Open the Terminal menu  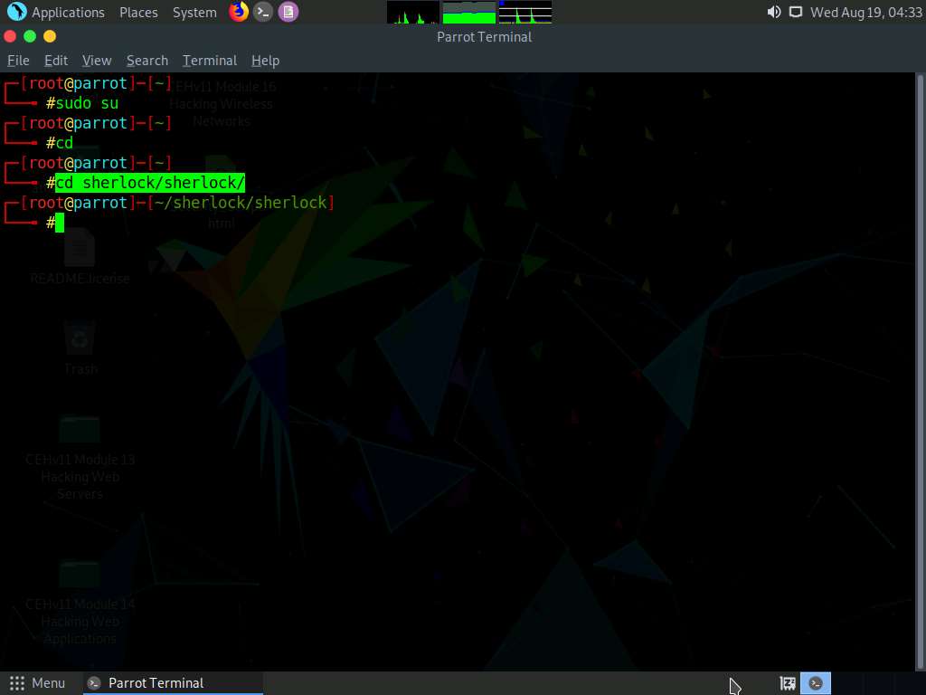pyautogui.click(x=210, y=61)
